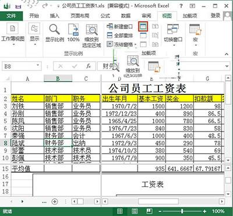Image resolution: width=233 pixels, height=216 pixels.
Task: Expand the 宏 dropdown arrow
Action: click(x=196, y=45)
